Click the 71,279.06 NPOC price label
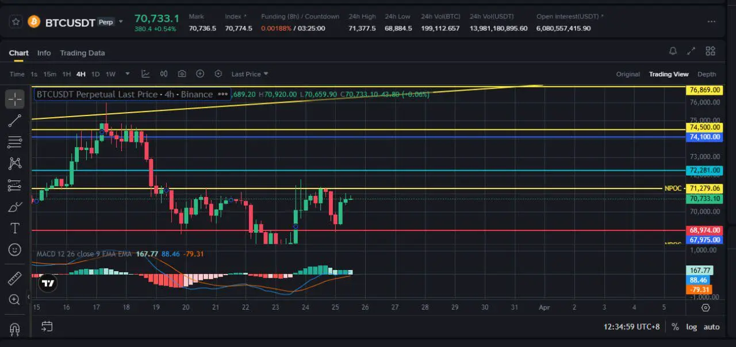 704,188
